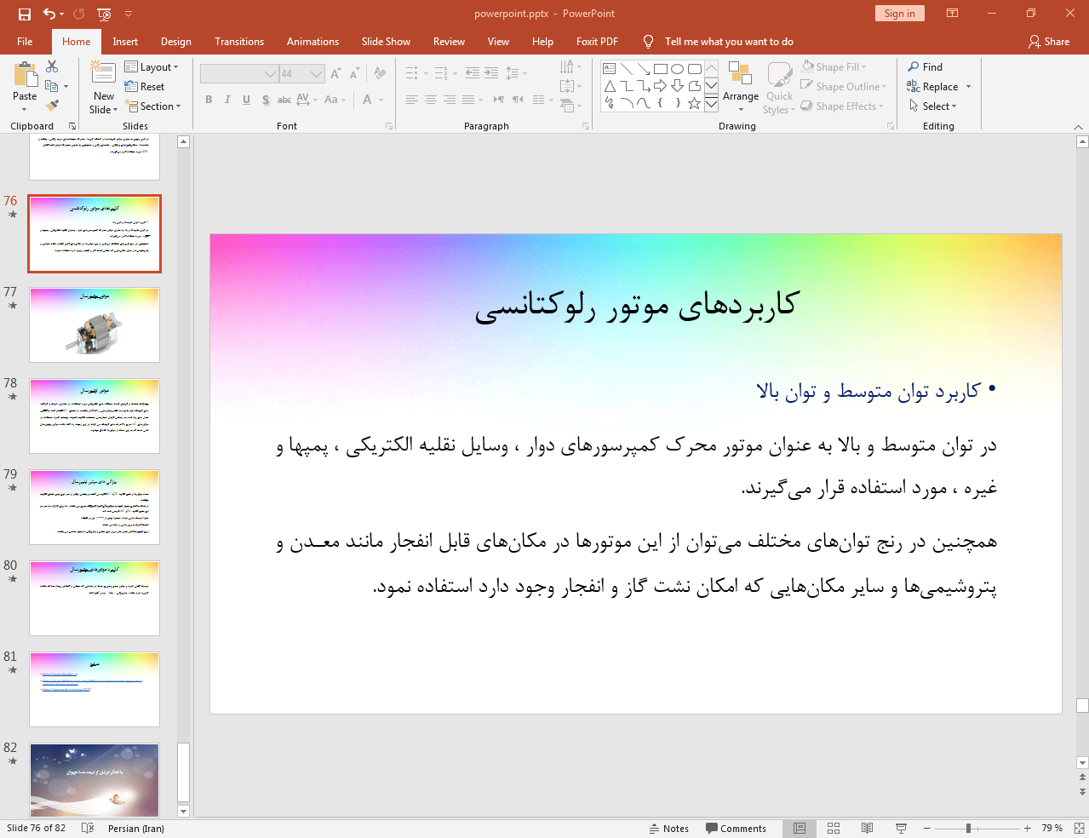Decrease font size with smaller A
This screenshot has width=1089, height=838.
(354, 74)
